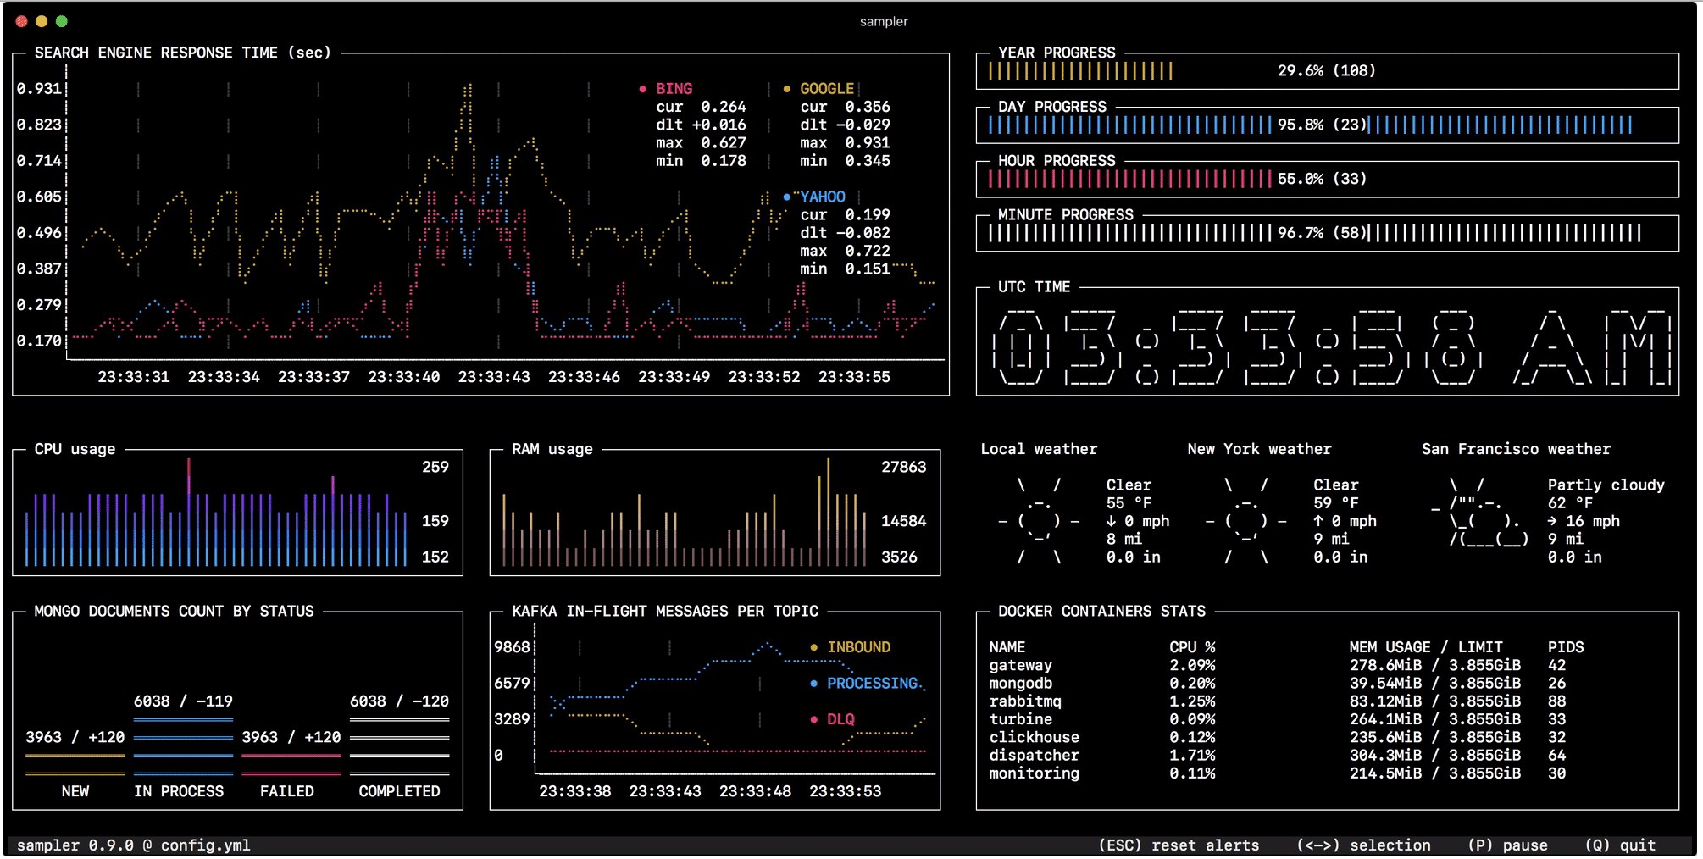Click the DLQ legend dot
Screen dimensions: 1703x859
(814, 719)
